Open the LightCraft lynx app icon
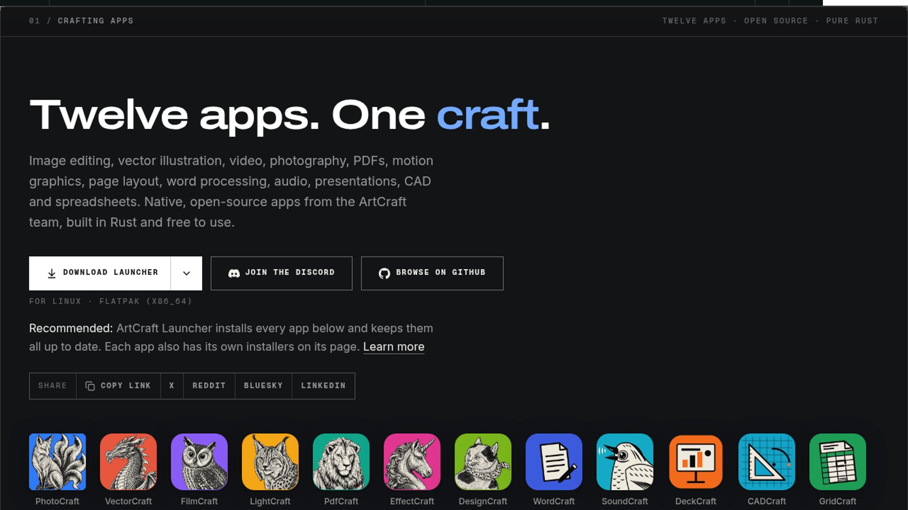The height and width of the screenshot is (510, 908). click(270, 462)
